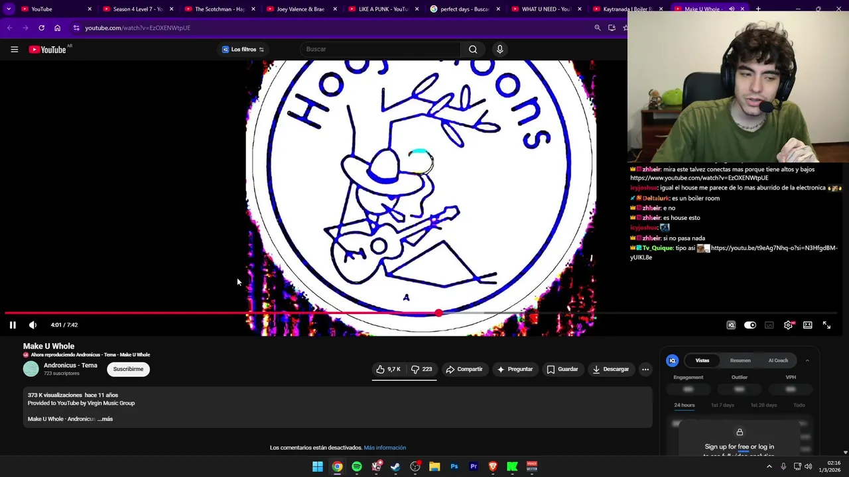Image resolution: width=849 pixels, height=477 pixels.
Task: Open the player settings gear
Action: (788, 325)
